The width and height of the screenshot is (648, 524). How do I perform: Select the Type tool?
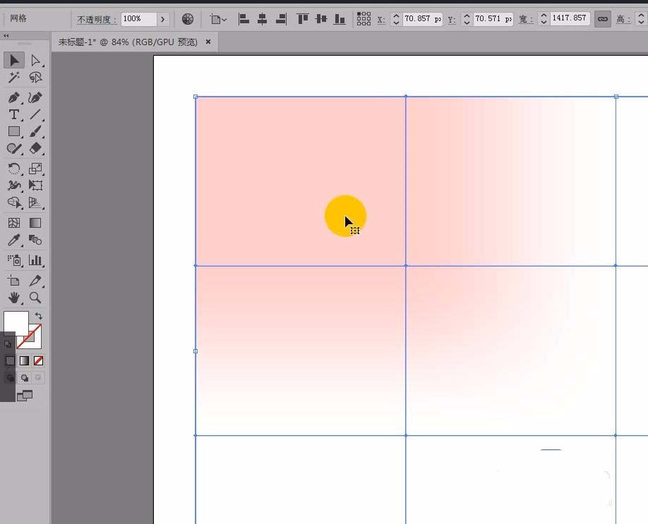[14, 114]
